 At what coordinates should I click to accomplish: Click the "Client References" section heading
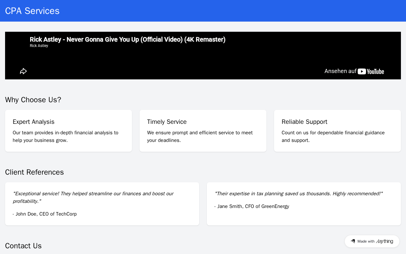click(34, 172)
